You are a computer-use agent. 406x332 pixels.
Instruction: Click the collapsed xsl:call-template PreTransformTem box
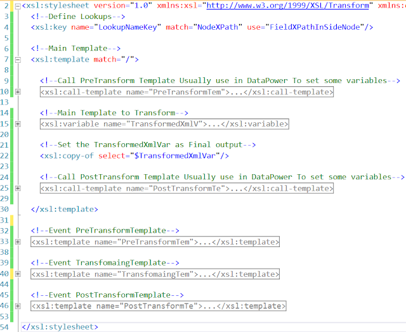pyautogui.click(x=187, y=92)
